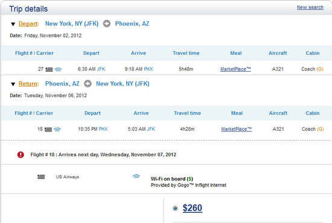Click the red alert icon beside next-day arrival notice

pyautogui.click(x=21, y=155)
